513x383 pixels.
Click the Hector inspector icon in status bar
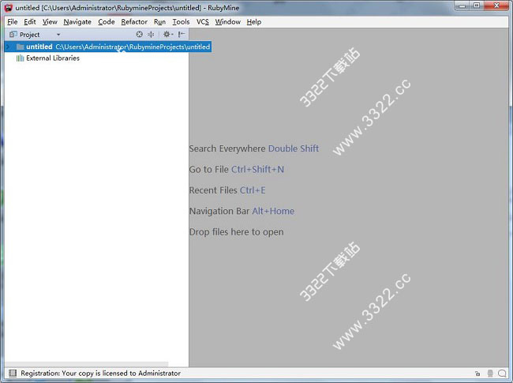(490, 374)
